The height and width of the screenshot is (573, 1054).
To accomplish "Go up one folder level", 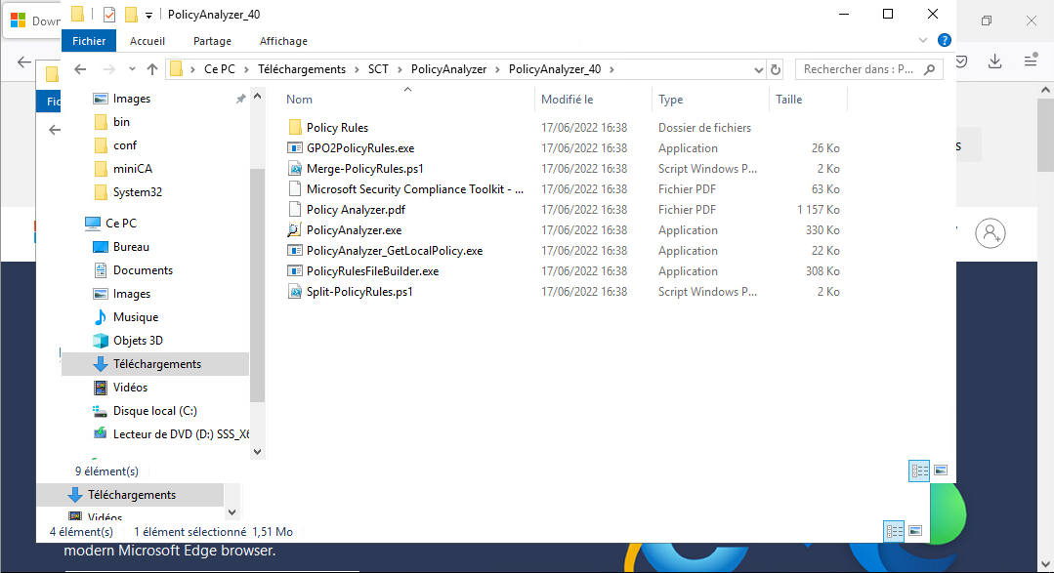I will pyautogui.click(x=152, y=69).
